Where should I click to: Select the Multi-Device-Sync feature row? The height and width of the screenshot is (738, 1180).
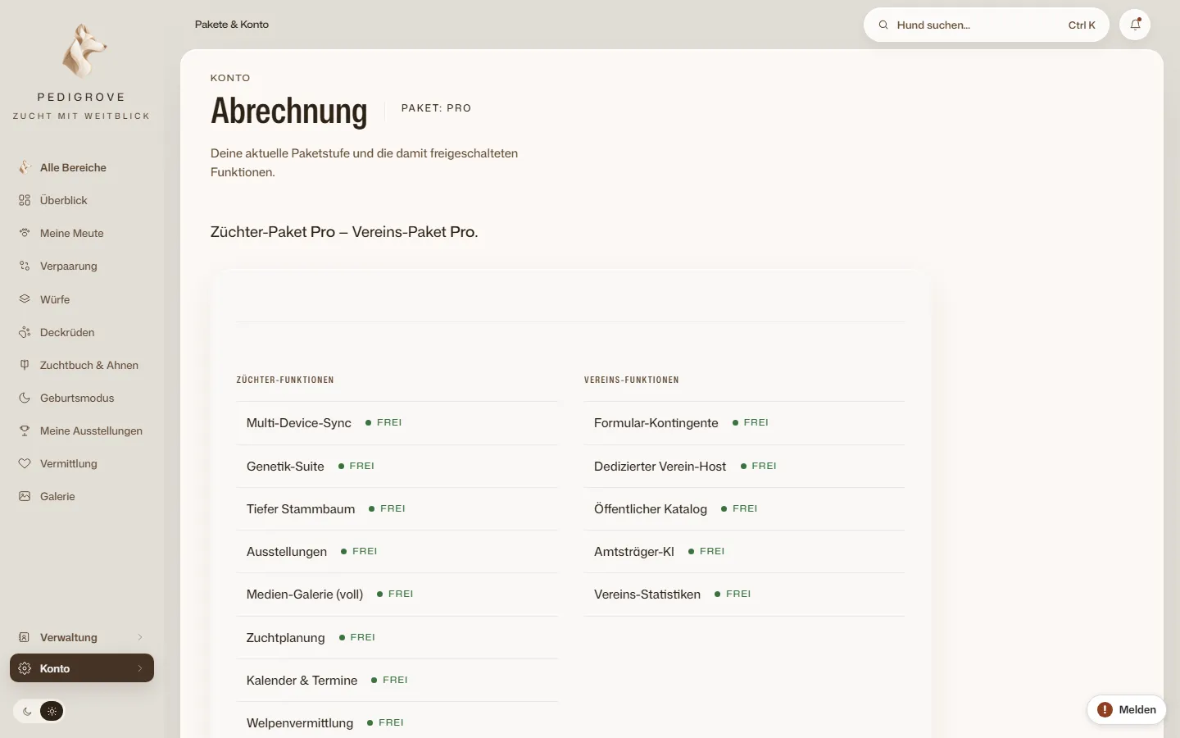click(397, 423)
